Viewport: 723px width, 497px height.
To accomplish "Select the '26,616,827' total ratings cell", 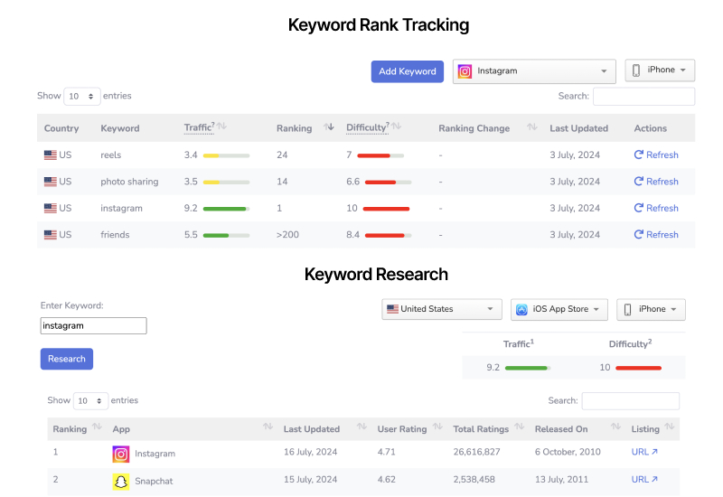I will point(476,452).
